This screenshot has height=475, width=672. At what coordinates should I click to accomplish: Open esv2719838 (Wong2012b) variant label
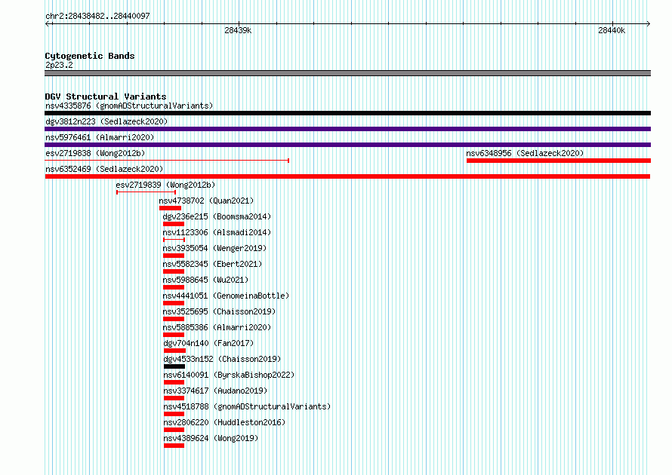click(x=95, y=153)
